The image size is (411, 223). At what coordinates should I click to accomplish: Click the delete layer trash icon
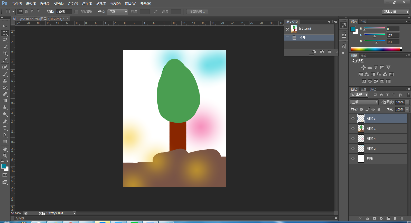pos(402,219)
